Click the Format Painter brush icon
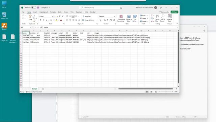This screenshot has width=216, height=122. [x=34, y=21]
